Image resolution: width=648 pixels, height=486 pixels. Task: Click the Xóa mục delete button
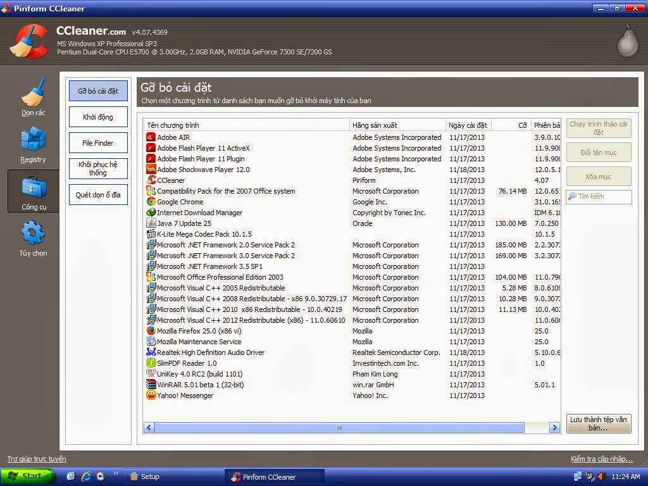599,177
